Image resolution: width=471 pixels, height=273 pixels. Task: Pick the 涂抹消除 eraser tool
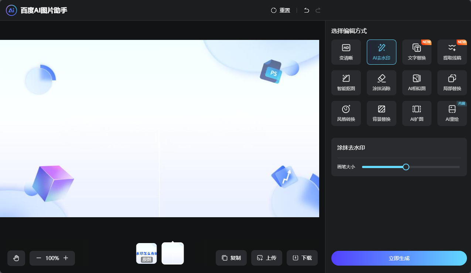[x=381, y=83]
